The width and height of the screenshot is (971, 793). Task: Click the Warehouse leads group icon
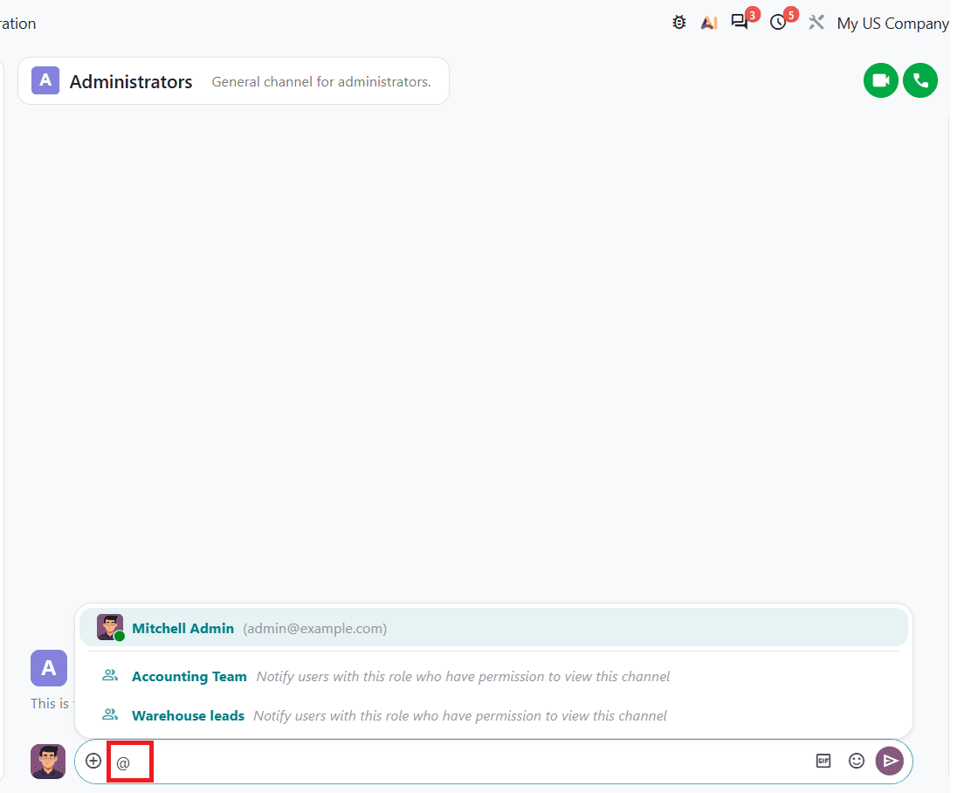tap(110, 714)
